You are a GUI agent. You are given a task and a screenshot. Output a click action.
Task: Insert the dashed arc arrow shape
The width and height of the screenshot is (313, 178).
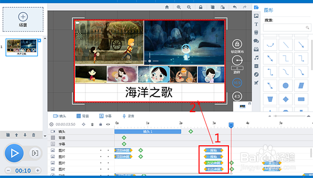[270, 45]
